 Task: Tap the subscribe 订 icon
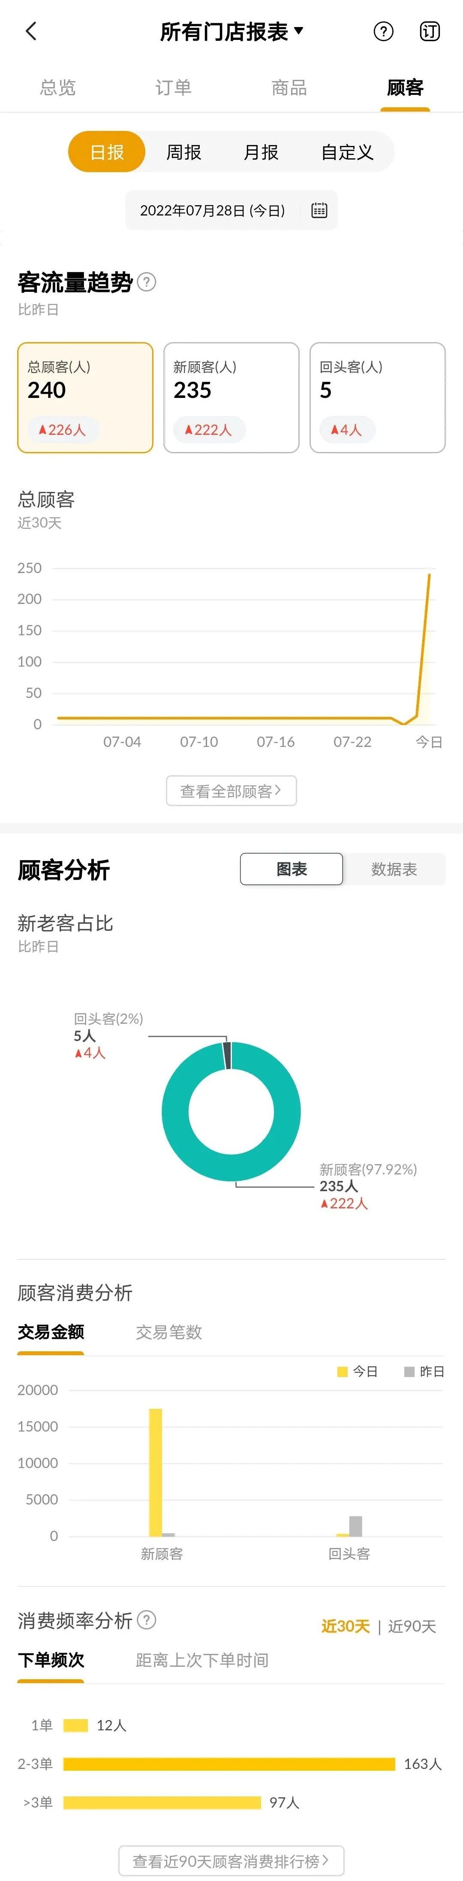pos(430,31)
